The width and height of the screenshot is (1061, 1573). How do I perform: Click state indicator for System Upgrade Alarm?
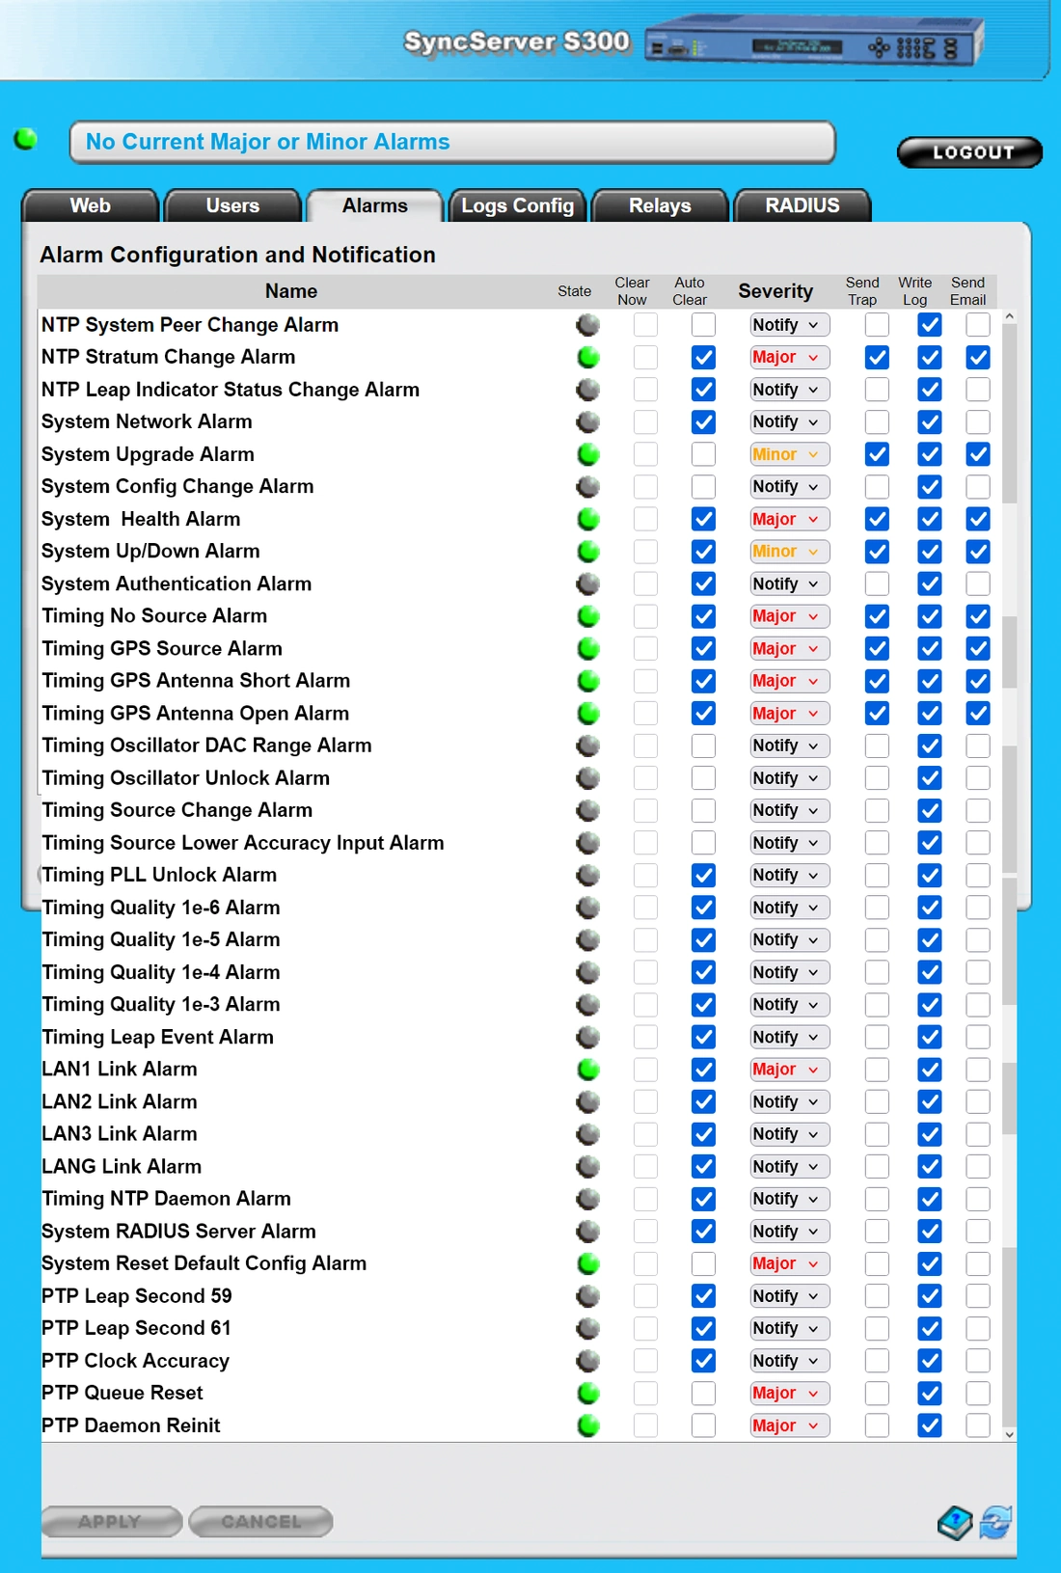pyautogui.click(x=588, y=454)
